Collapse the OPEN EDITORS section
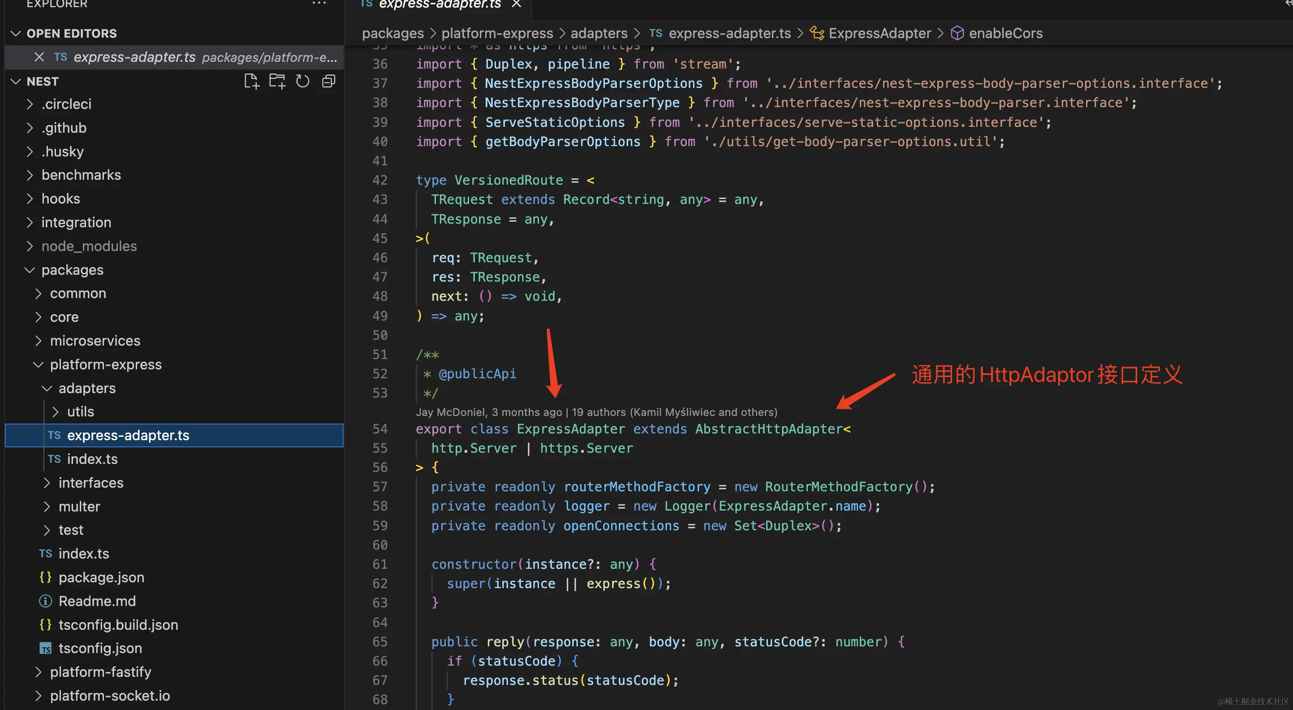This screenshot has width=1293, height=710. (x=16, y=34)
